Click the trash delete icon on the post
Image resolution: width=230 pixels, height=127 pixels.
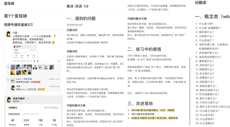[x=38, y=61]
